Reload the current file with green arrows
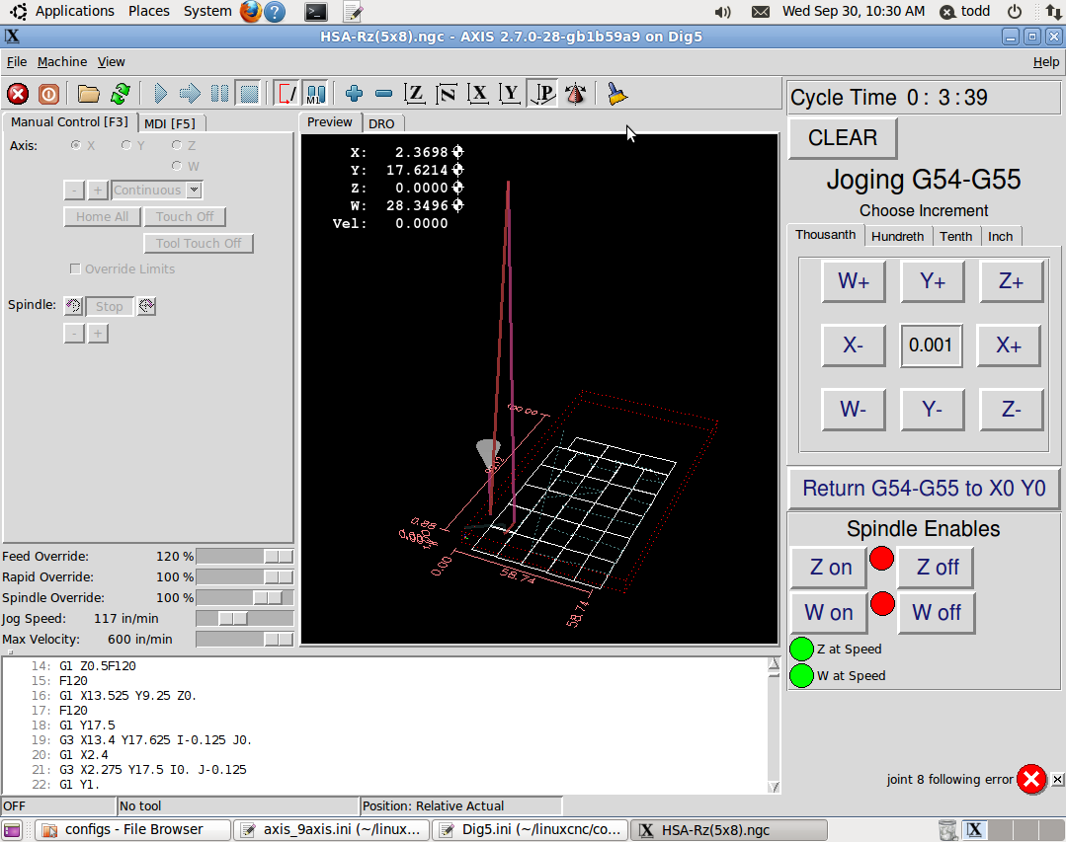The width and height of the screenshot is (1066, 842). point(121,94)
